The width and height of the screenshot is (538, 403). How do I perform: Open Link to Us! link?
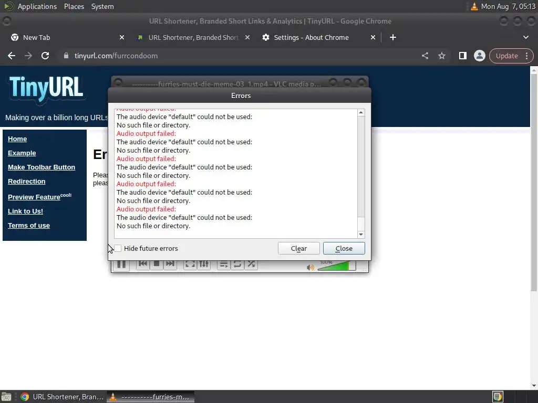point(25,211)
